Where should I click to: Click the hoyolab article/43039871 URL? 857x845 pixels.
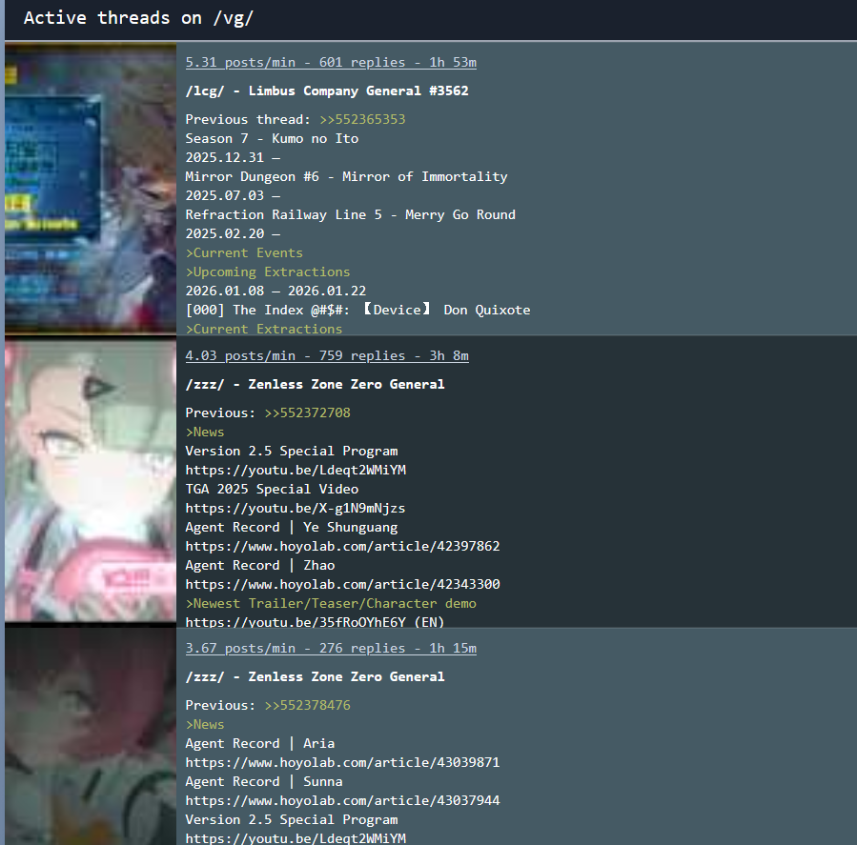pos(342,762)
